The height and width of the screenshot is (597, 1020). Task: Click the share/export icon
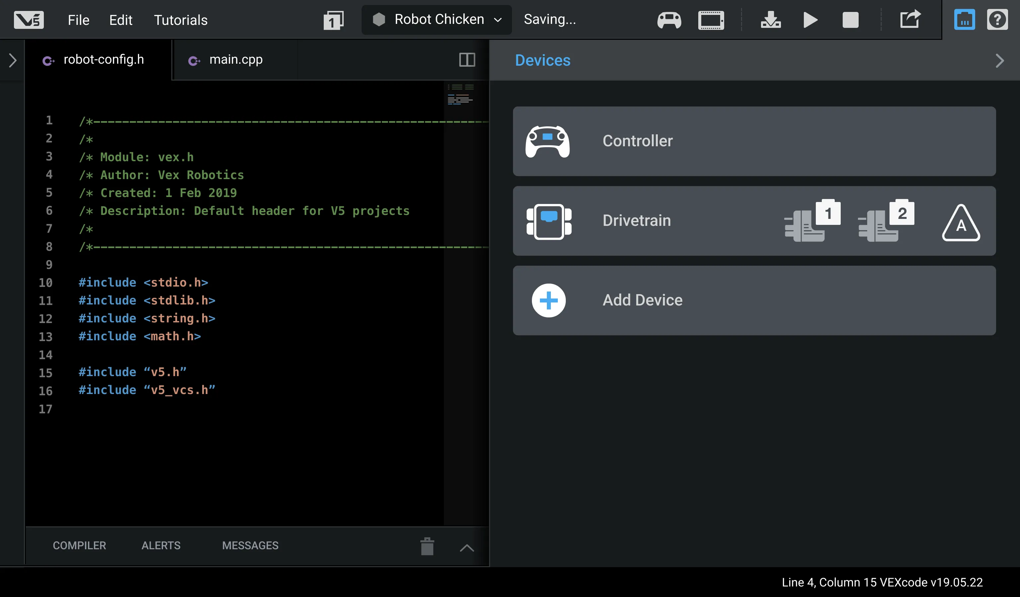910,19
